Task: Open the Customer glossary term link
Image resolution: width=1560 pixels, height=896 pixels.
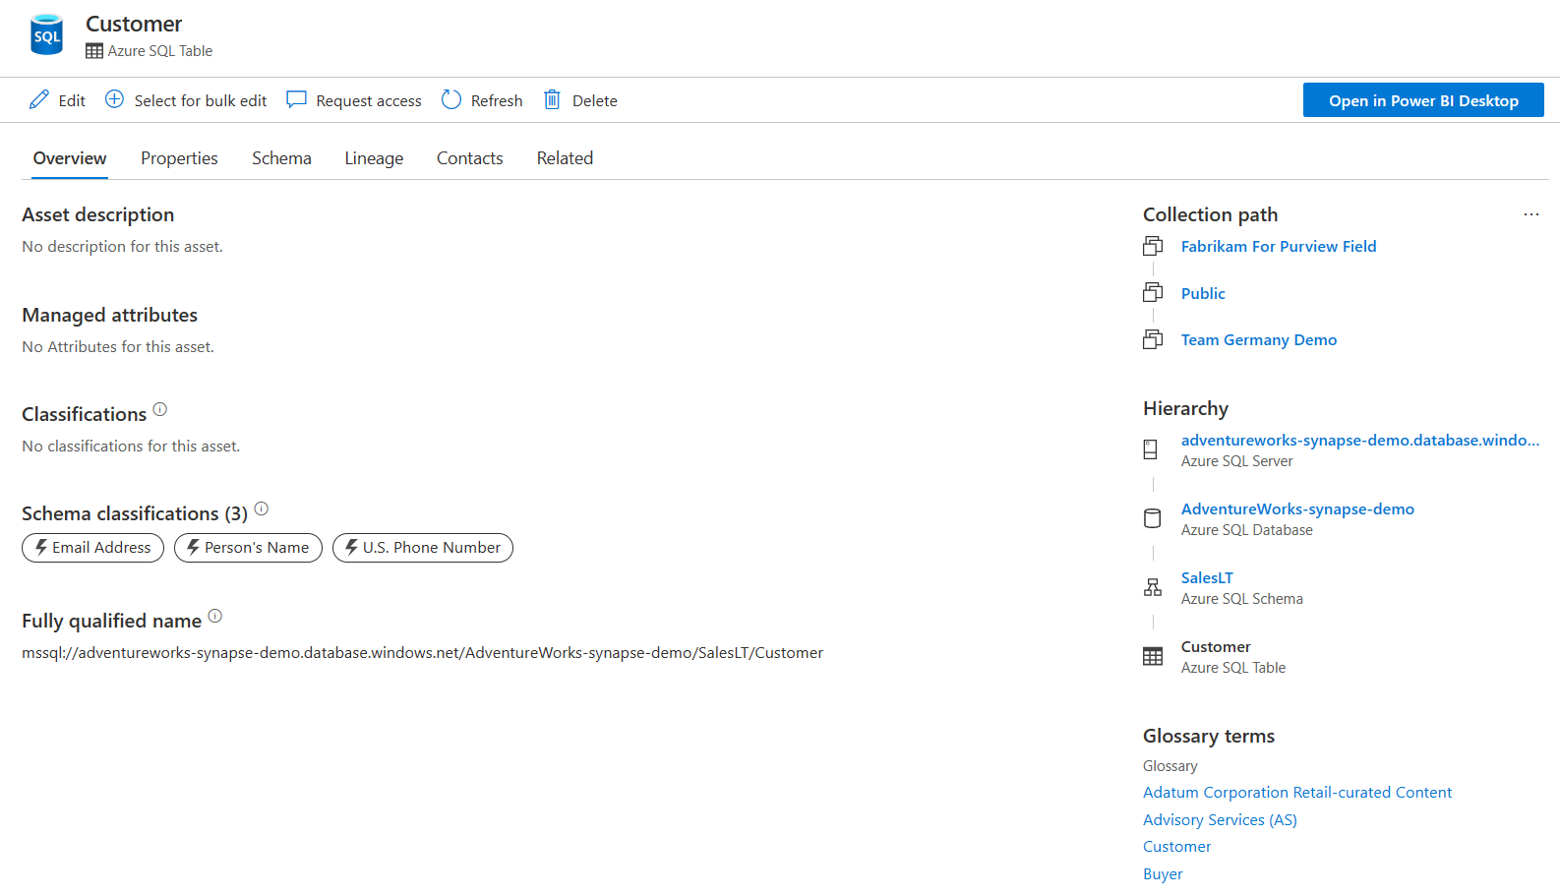Action: [x=1176, y=846]
